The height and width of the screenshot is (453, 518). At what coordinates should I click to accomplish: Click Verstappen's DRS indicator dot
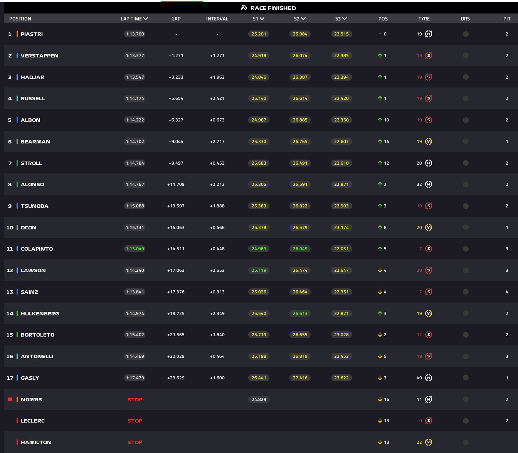tap(466, 56)
